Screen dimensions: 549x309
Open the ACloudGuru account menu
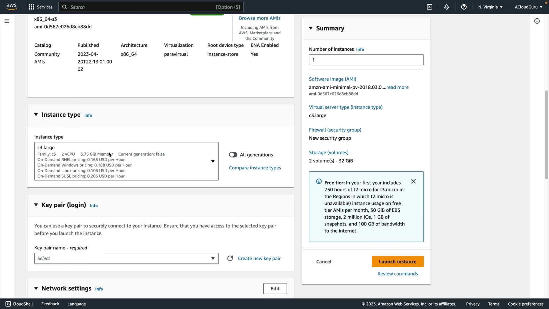528,7
